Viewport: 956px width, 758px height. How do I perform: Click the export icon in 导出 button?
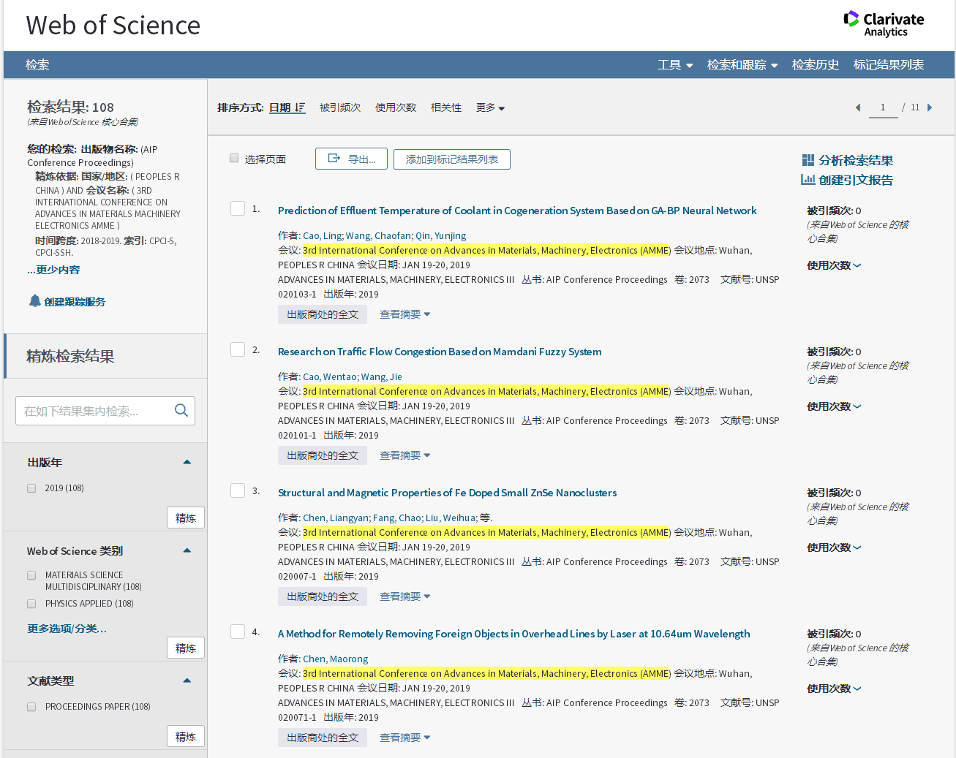point(334,158)
